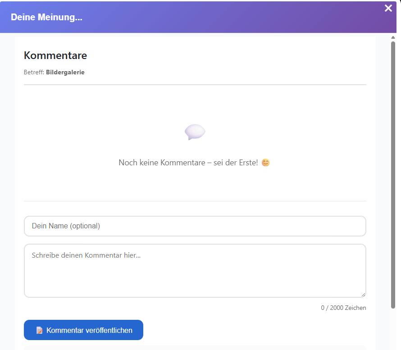Click the '0 / 2000 Zeichen' counter

pos(344,307)
